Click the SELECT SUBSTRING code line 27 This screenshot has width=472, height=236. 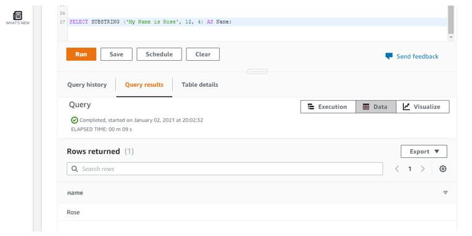pos(151,22)
